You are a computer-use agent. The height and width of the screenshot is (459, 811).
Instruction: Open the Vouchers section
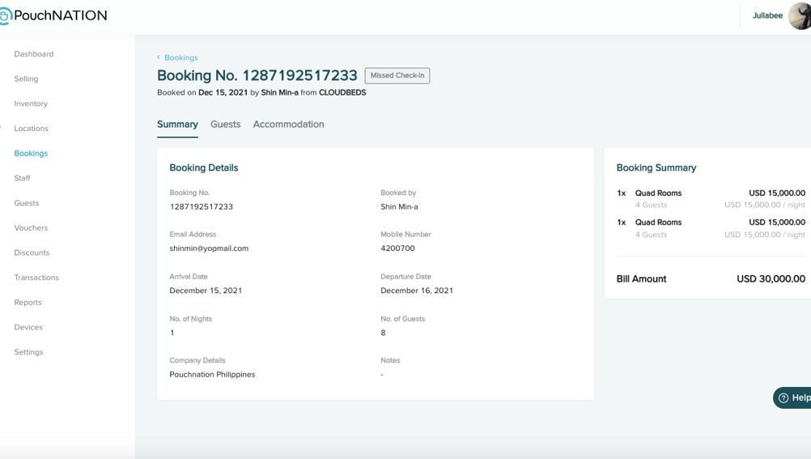(x=31, y=228)
